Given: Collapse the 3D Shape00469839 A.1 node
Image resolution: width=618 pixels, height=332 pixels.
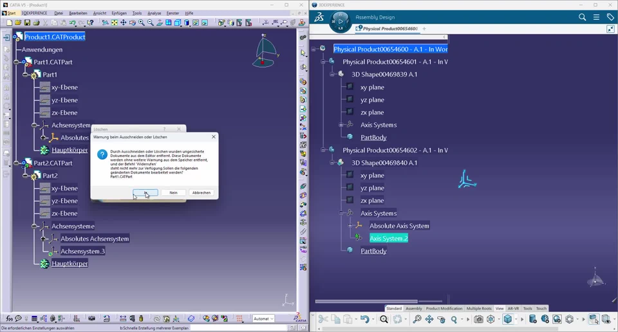Looking at the screenshot, I should pyautogui.click(x=332, y=74).
